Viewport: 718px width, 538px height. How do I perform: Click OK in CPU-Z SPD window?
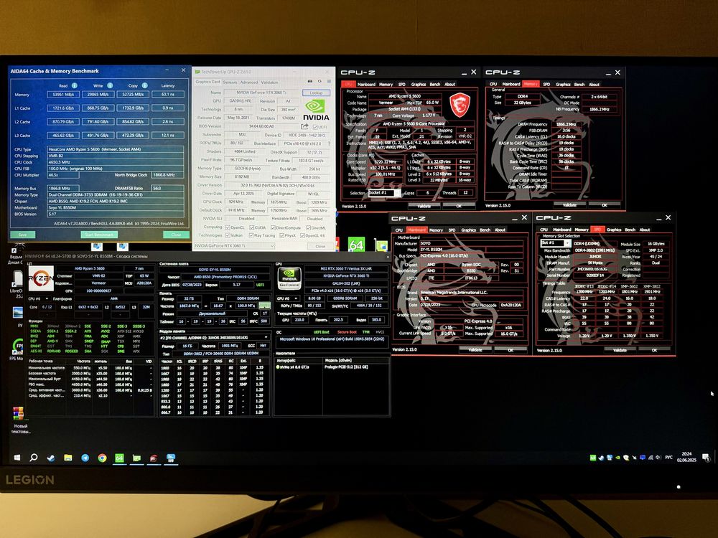click(654, 350)
